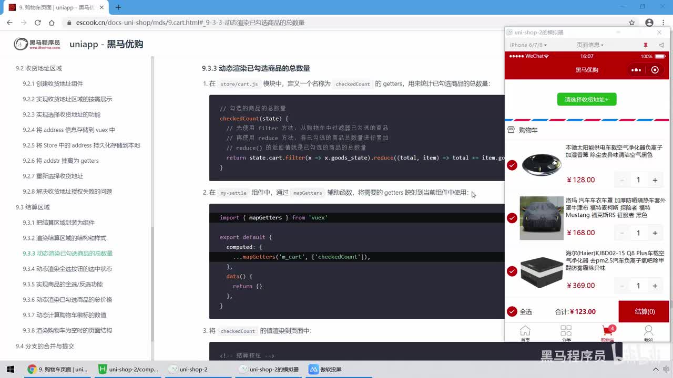This screenshot has height=378, width=673.
Task: Click the car cover product thumbnail
Action: tap(542, 218)
